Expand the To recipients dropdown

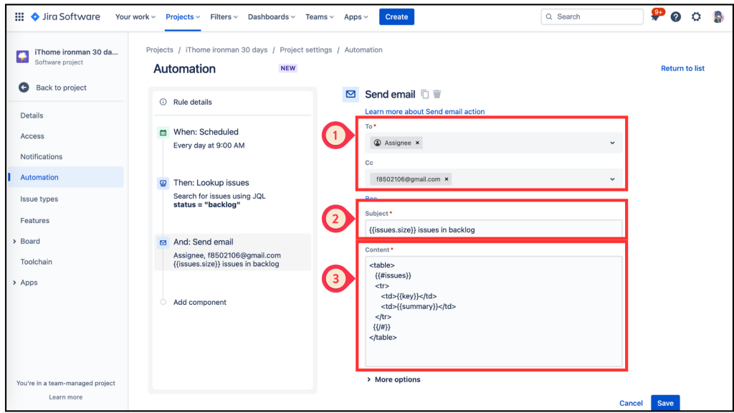click(x=612, y=143)
